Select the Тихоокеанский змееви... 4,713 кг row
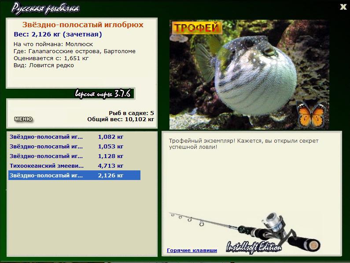This screenshot has width=350, height=263. 74,166
